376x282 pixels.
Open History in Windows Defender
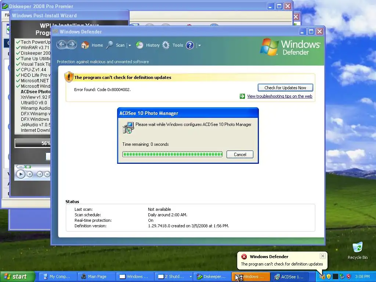click(x=148, y=45)
